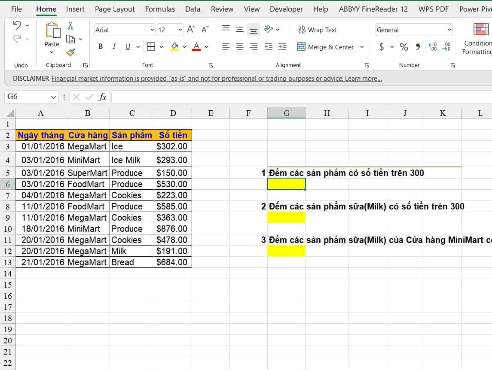Click the Undo arrow icon

[x=17, y=25]
